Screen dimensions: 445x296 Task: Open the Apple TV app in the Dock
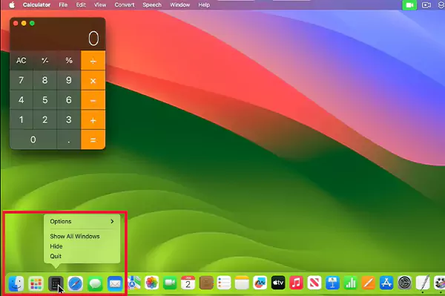click(278, 283)
